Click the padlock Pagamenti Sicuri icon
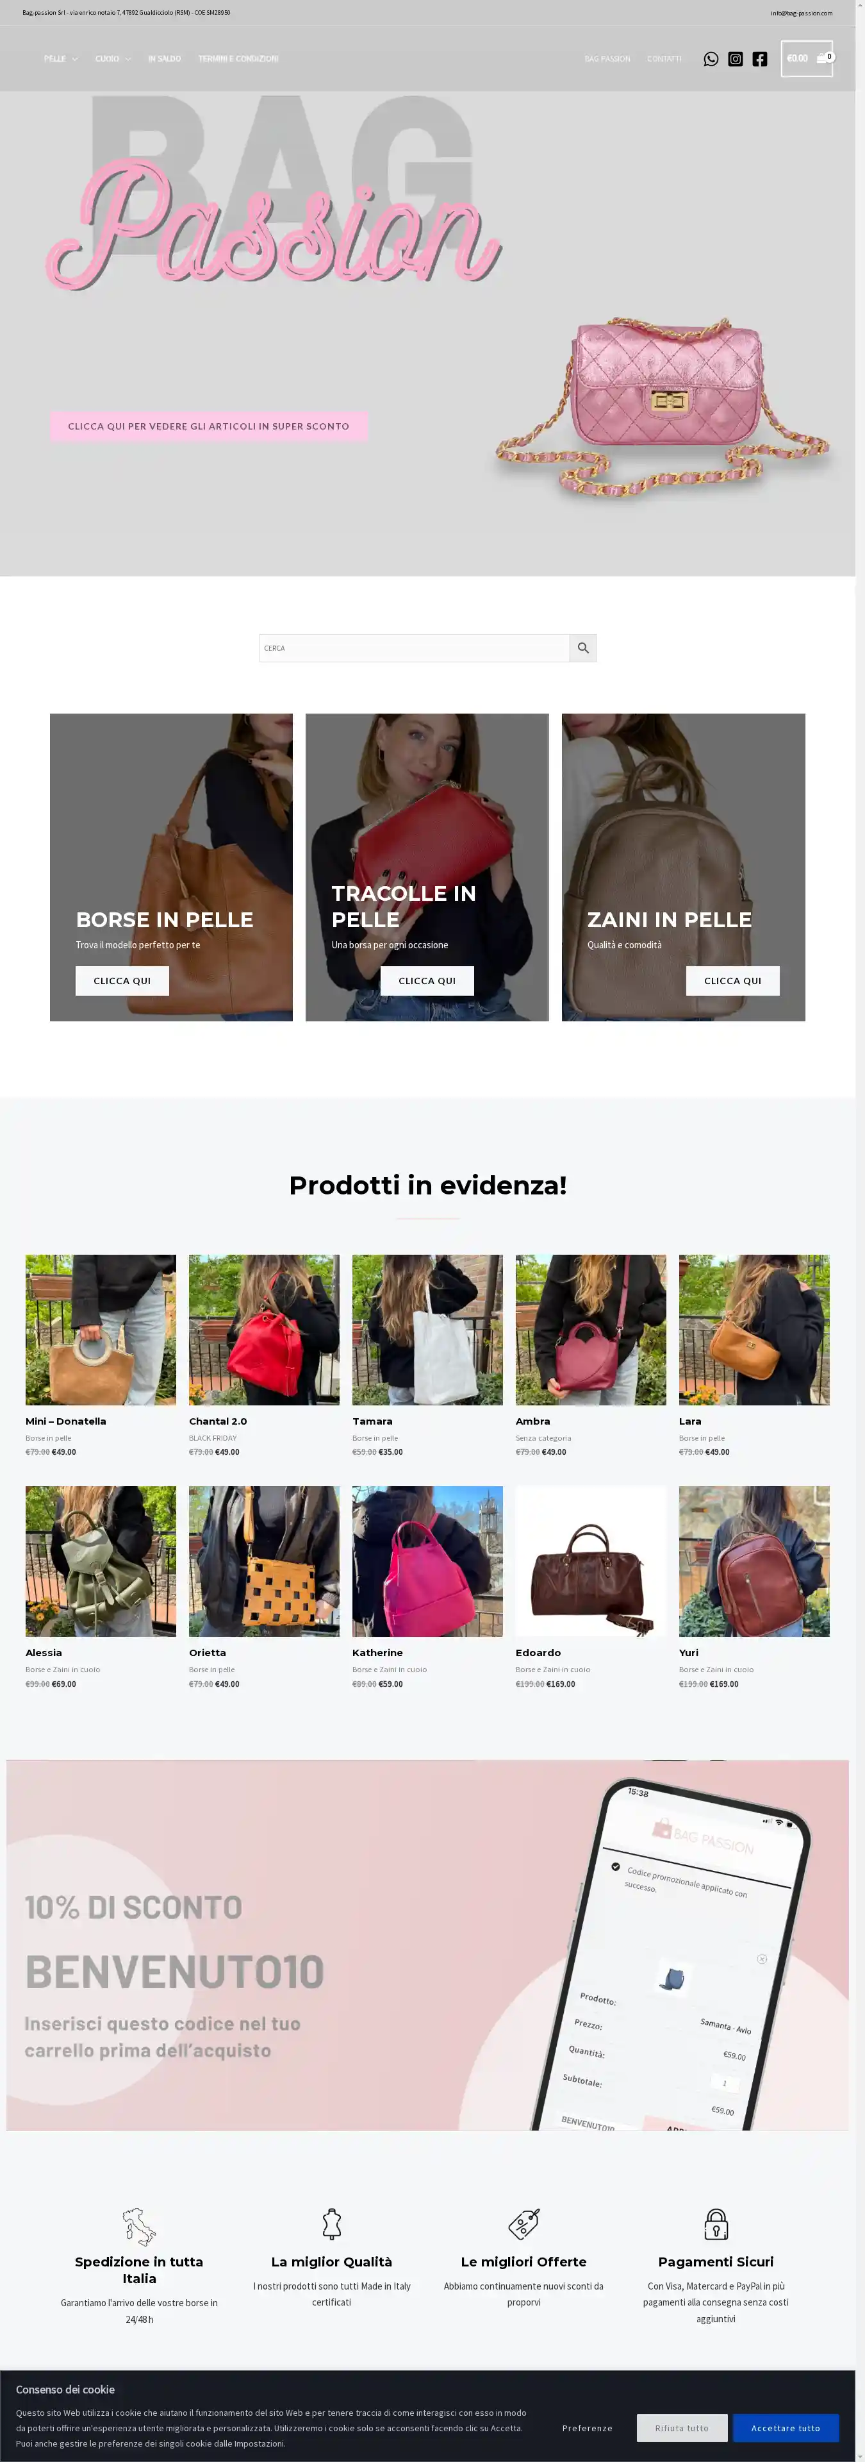The height and width of the screenshot is (2462, 865). pyautogui.click(x=716, y=2224)
